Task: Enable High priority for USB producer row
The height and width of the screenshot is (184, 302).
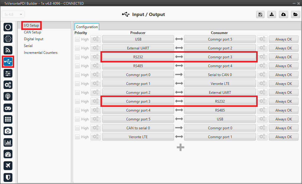Action: [77, 39]
